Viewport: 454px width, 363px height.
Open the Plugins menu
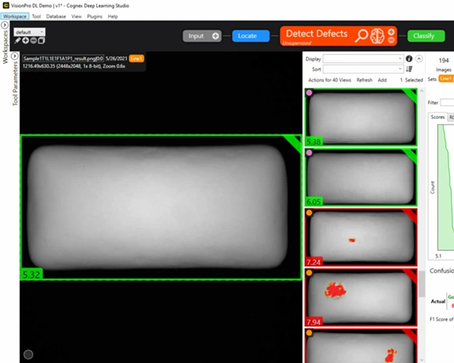tap(94, 17)
